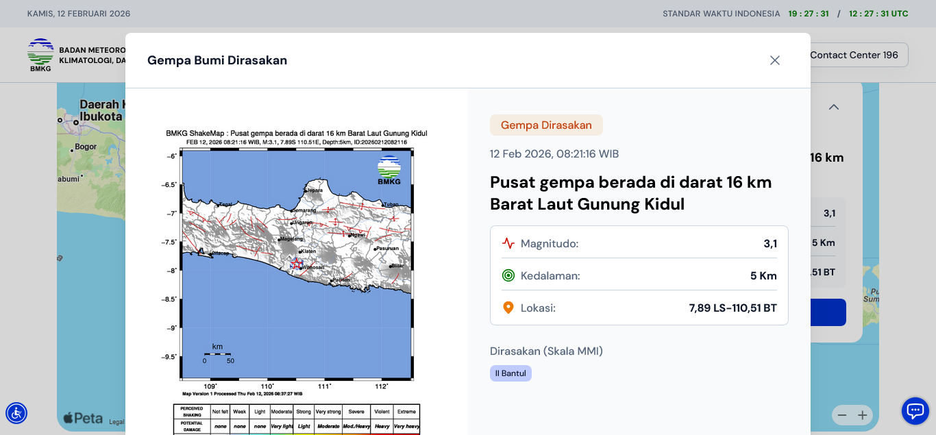The height and width of the screenshot is (435, 936).
Task: Click the blue button behind the dialog
Action: 828,312
